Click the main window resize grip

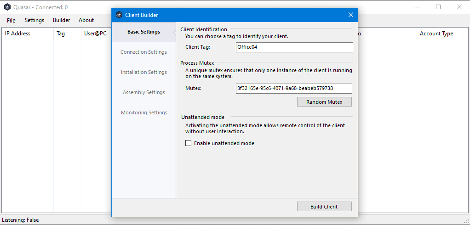point(466,221)
